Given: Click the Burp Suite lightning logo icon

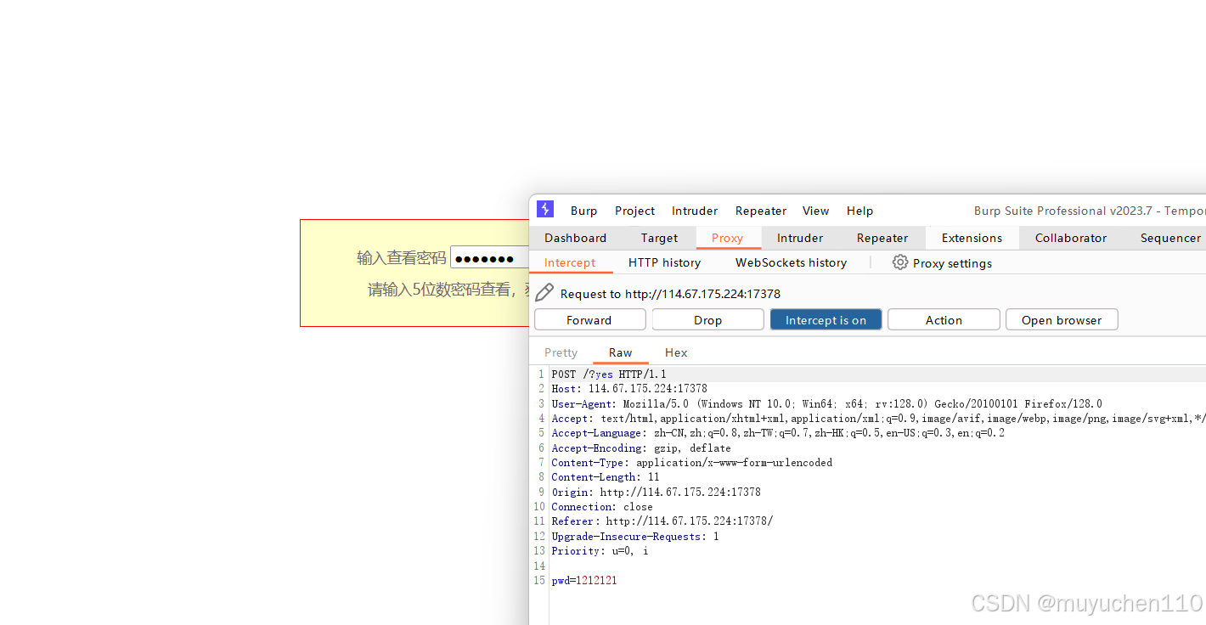Looking at the screenshot, I should (x=545, y=210).
